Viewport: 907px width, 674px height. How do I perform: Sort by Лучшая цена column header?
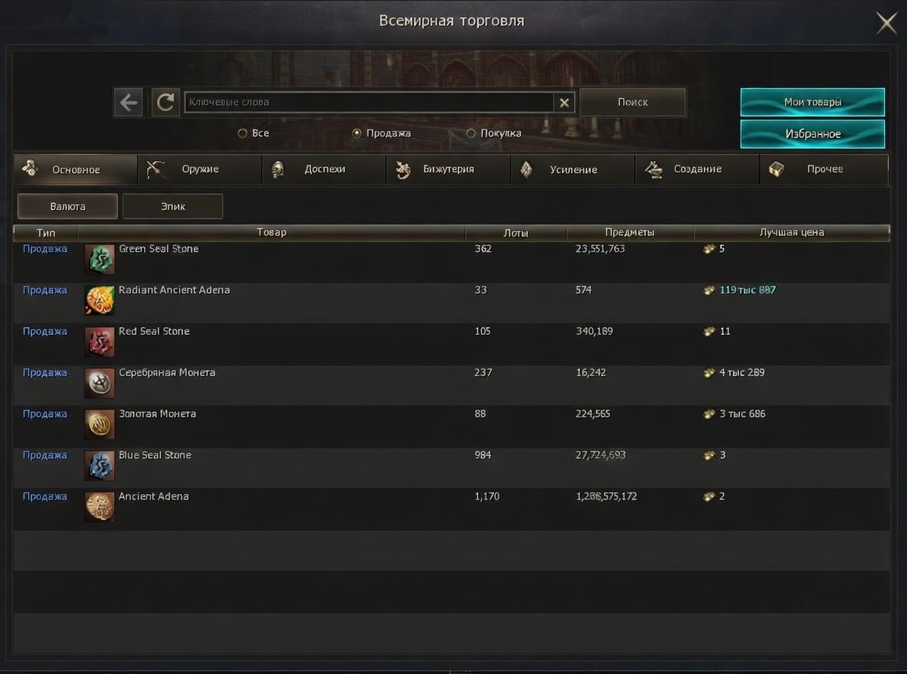791,232
